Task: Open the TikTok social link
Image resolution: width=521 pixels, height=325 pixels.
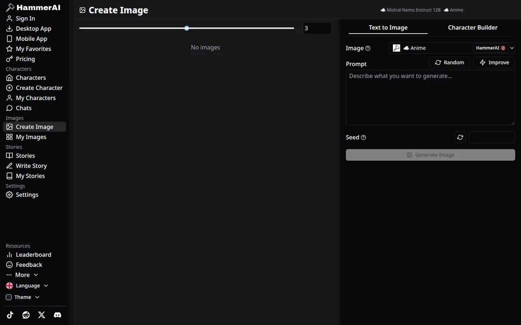Action: [x=10, y=315]
